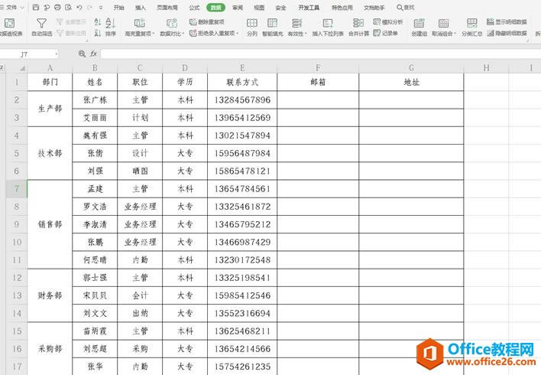Open the 排序 sort dialog
This screenshot has height=375, width=541.
point(110,27)
